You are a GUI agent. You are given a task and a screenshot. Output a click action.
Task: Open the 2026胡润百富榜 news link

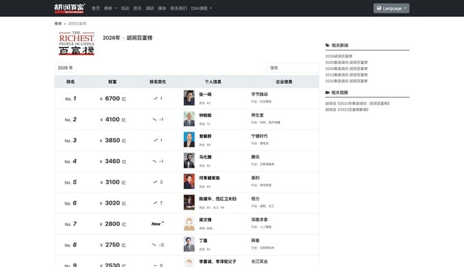pos(338,56)
